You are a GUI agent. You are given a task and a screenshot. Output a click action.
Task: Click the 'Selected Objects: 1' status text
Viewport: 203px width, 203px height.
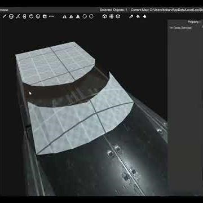coord(113,10)
